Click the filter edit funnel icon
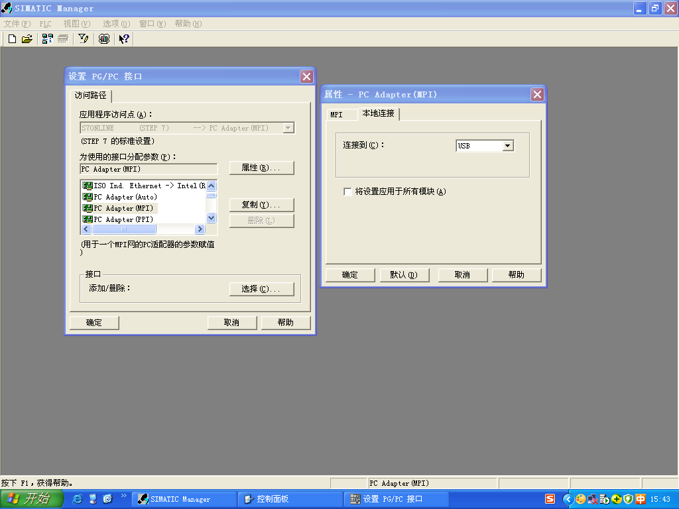The height and width of the screenshot is (509, 679). pyautogui.click(x=84, y=39)
